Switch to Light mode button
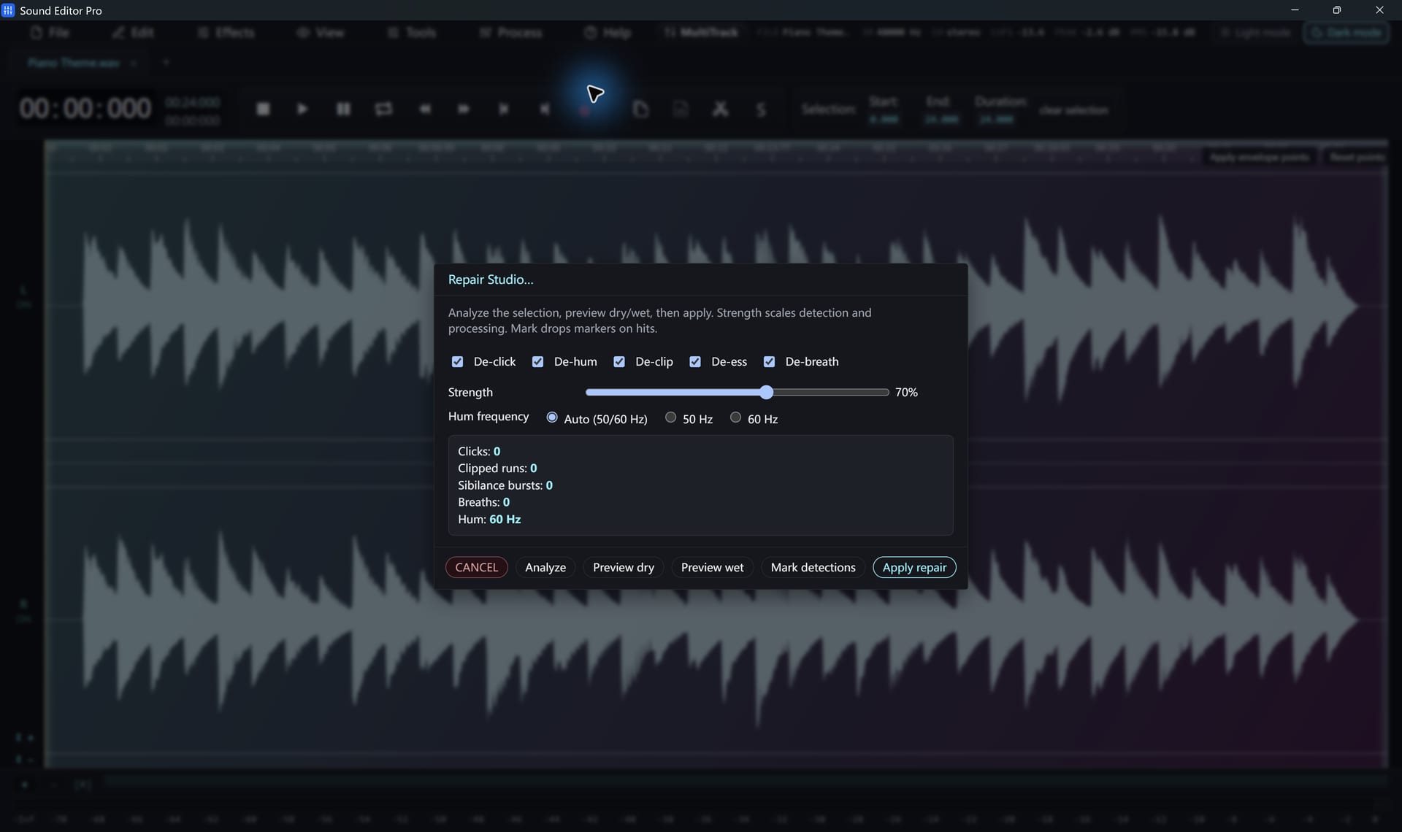The height and width of the screenshot is (832, 1402). point(1255,33)
